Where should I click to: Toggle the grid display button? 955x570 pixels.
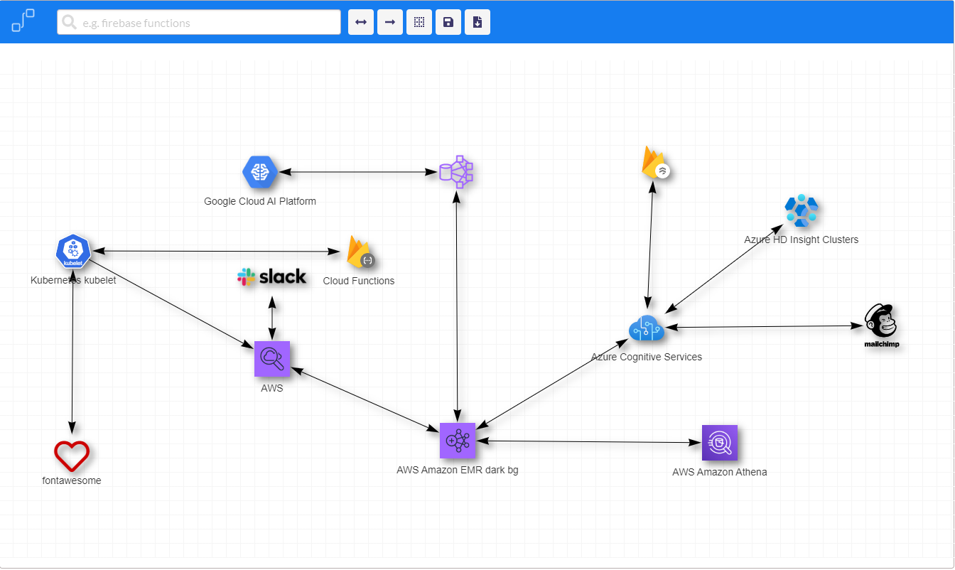click(x=419, y=22)
